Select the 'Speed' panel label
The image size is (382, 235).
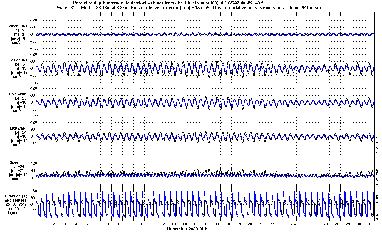pyautogui.click(x=15, y=162)
